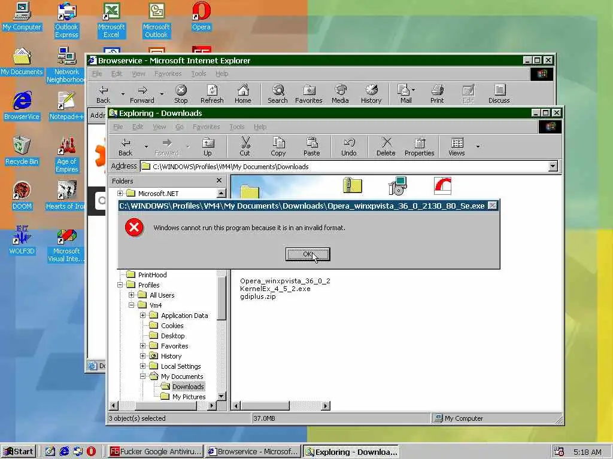The height and width of the screenshot is (459, 613).
Task: Click file pane horizontal scroll right arrow
Action: pos(325,406)
